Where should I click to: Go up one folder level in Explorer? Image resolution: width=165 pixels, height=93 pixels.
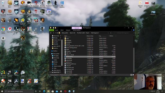click(57, 33)
